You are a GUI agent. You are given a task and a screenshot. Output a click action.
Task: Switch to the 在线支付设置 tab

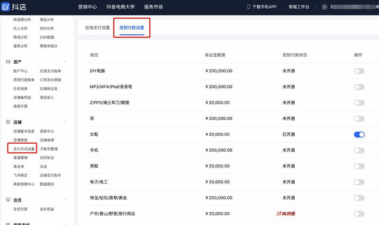[98, 28]
